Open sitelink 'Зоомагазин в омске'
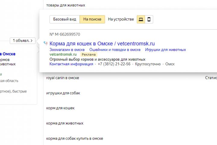217x145 pixels. (x=67, y=50)
